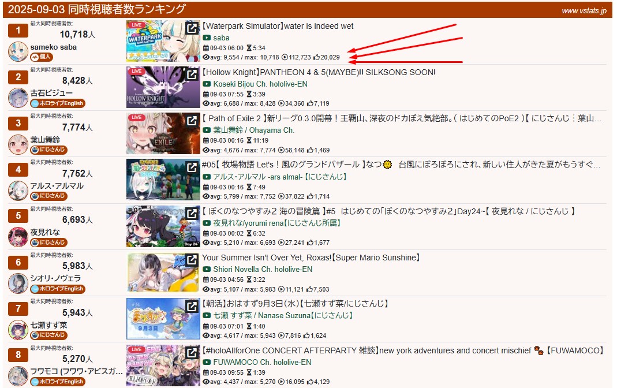Click the YouTube icon beside saba channel

[x=207, y=38]
